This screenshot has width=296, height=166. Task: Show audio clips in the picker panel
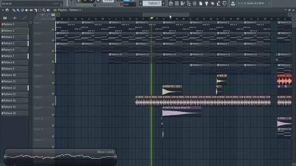coord(14,18)
